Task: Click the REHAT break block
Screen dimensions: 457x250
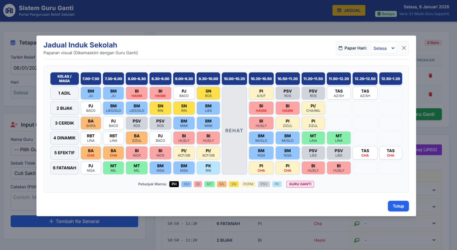Action: click(x=234, y=131)
